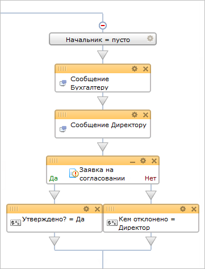Click the insertion arrow under Да branch
The height and width of the screenshot is (269, 205).
coord(55,195)
